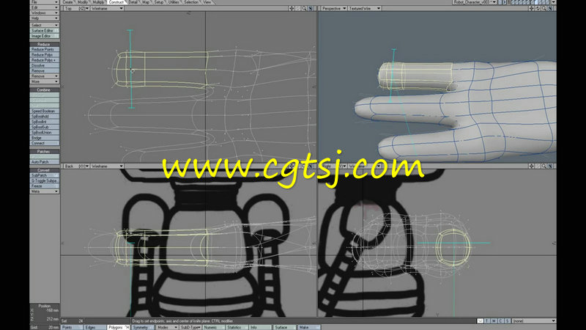
Task: Open the Meta dropdown under Convert
Action: pyautogui.click(x=45, y=191)
